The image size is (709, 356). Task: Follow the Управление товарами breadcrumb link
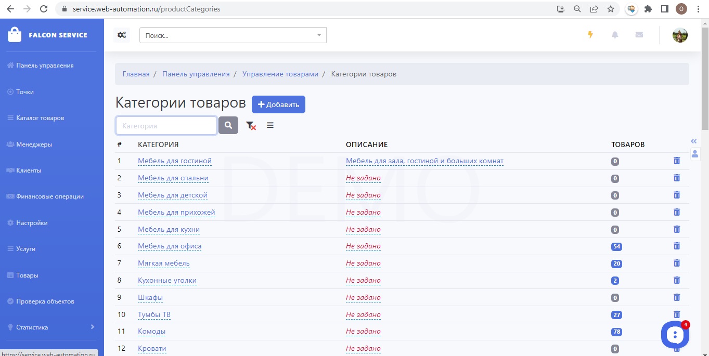click(280, 74)
